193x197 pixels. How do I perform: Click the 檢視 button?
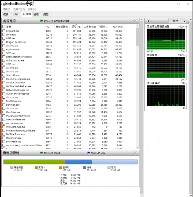point(176,21)
